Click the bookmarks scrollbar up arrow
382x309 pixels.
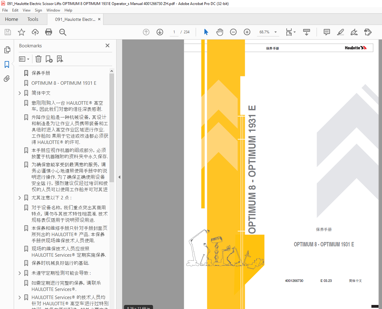pos(112,71)
